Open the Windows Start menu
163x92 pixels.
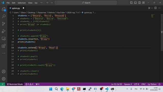[51, 89]
